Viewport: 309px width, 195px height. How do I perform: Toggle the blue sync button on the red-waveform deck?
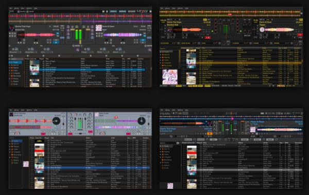[x=58, y=34]
